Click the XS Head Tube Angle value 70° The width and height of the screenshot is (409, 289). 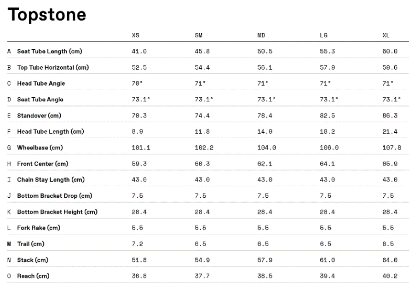137,83
